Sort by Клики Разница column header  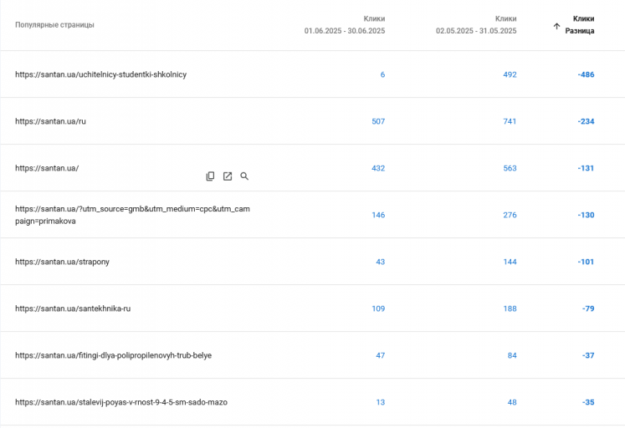(x=580, y=25)
